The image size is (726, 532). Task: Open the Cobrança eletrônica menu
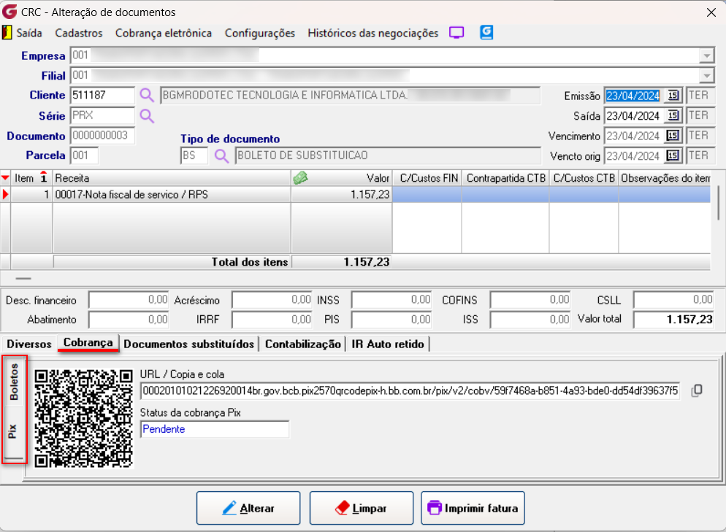[164, 34]
